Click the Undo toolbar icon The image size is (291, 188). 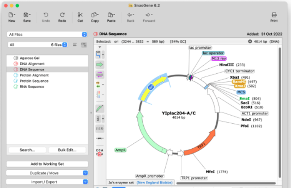point(46,15)
